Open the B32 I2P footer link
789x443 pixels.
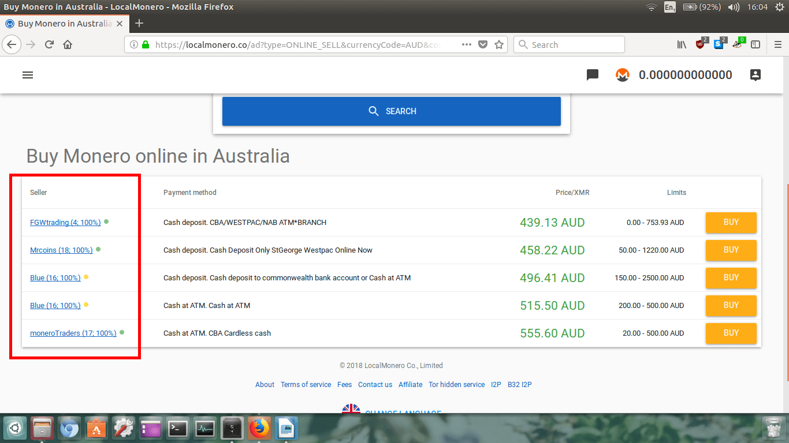click(520, 385)
